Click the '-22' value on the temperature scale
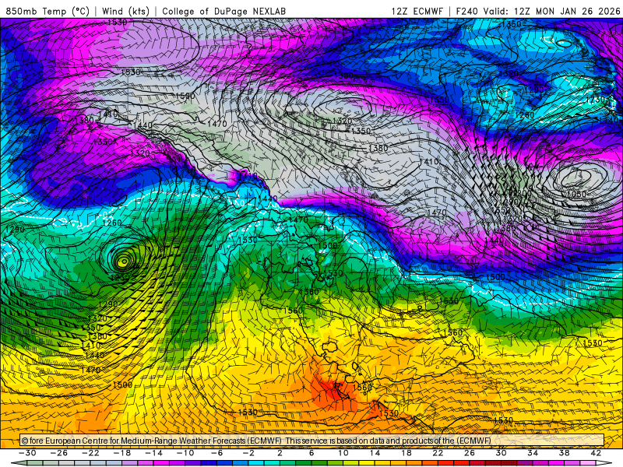This screenshot has height=467, width=623. click(x=90, y=453)
